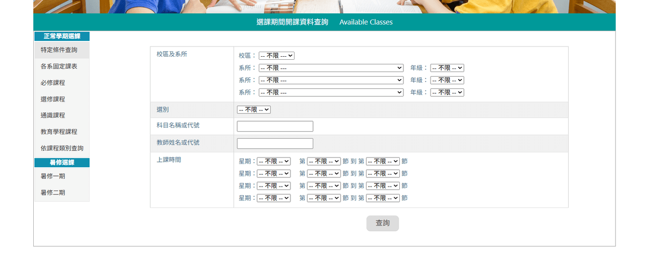Click the 校區及系所 row label
Viewport: 654px width, 253px height.
tap(172, 54)
